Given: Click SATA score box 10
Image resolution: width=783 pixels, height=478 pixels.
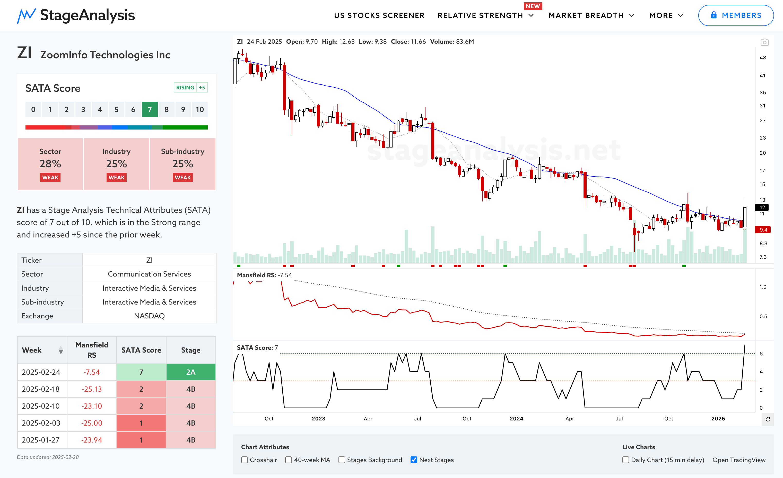Looking at the screenshot, I should (200, 110).
